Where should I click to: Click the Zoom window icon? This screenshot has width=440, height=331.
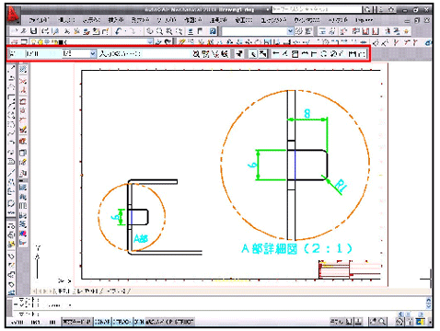click(169, 31)
